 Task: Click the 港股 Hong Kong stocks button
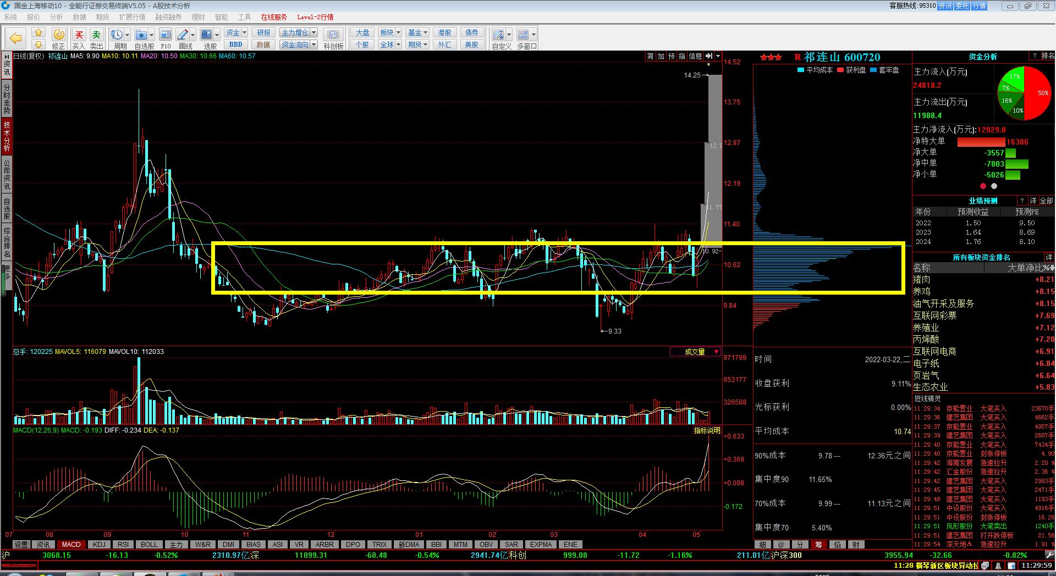coord(444,33)
